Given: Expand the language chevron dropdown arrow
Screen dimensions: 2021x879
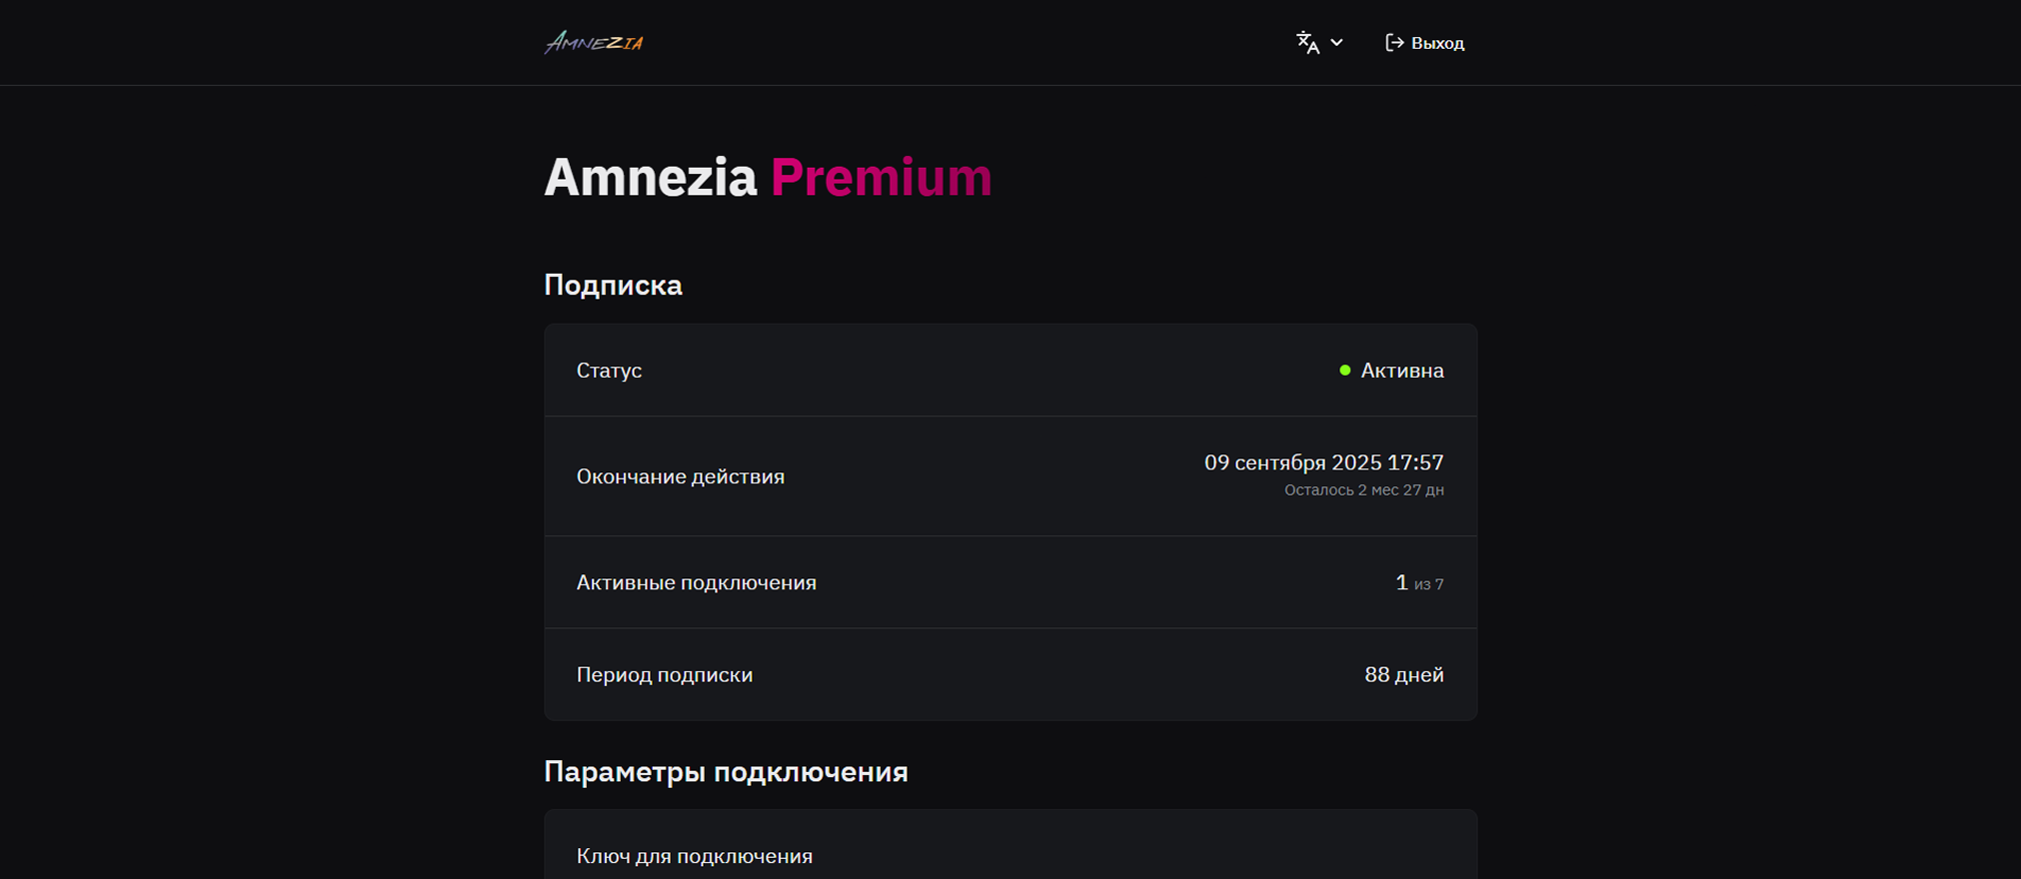Looking at the screenshot, I should [x=1336, y=43].
